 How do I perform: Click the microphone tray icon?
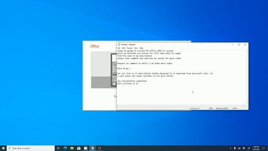coord(235,148)
